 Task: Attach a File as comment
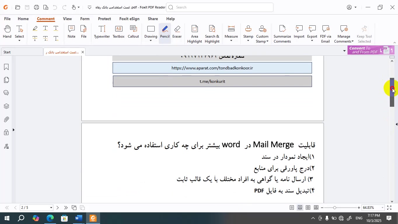[x=84, y=32]
